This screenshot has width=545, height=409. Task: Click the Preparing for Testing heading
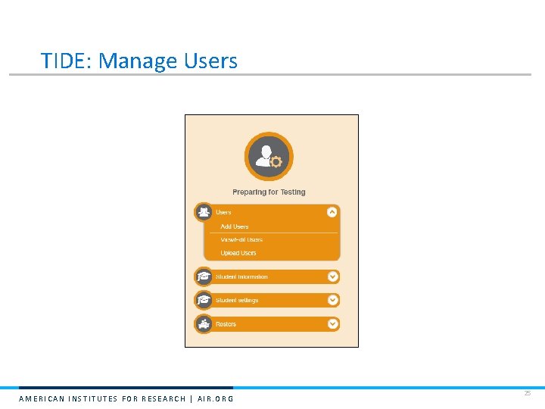point(269,192)
